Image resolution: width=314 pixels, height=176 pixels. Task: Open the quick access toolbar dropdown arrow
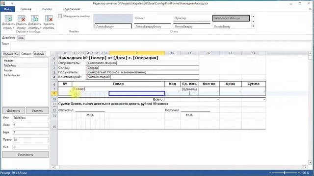12,3
